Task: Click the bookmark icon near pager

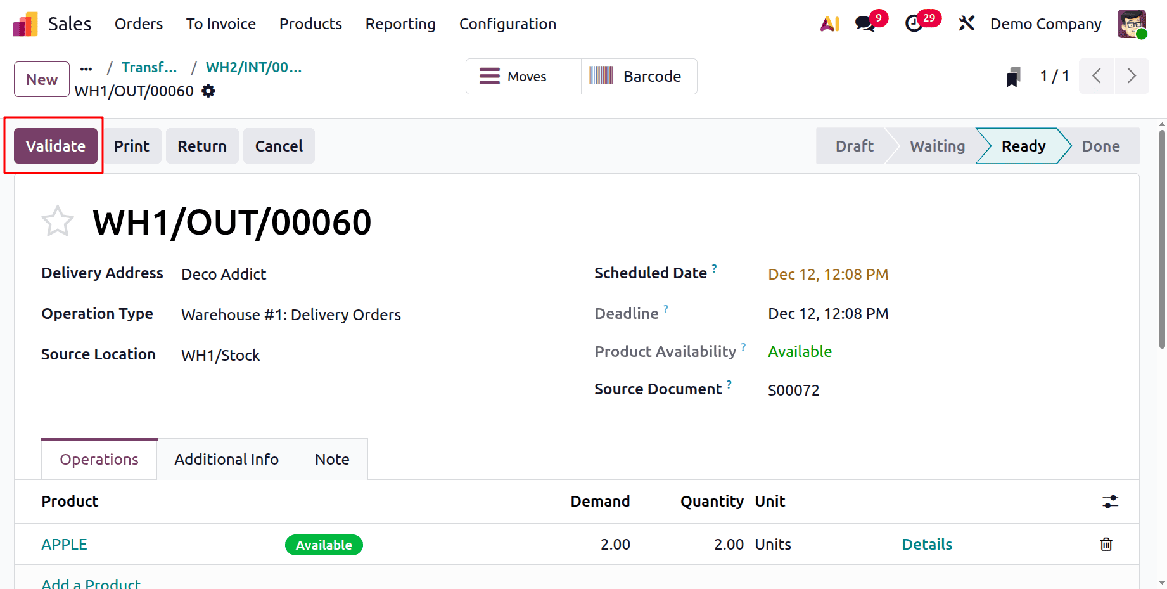Action: (x=1013, y=77)
